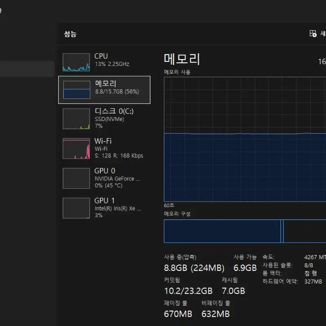Click the 폼 팩터: label
Screen dimensions: 326x326
click(272, 273)
